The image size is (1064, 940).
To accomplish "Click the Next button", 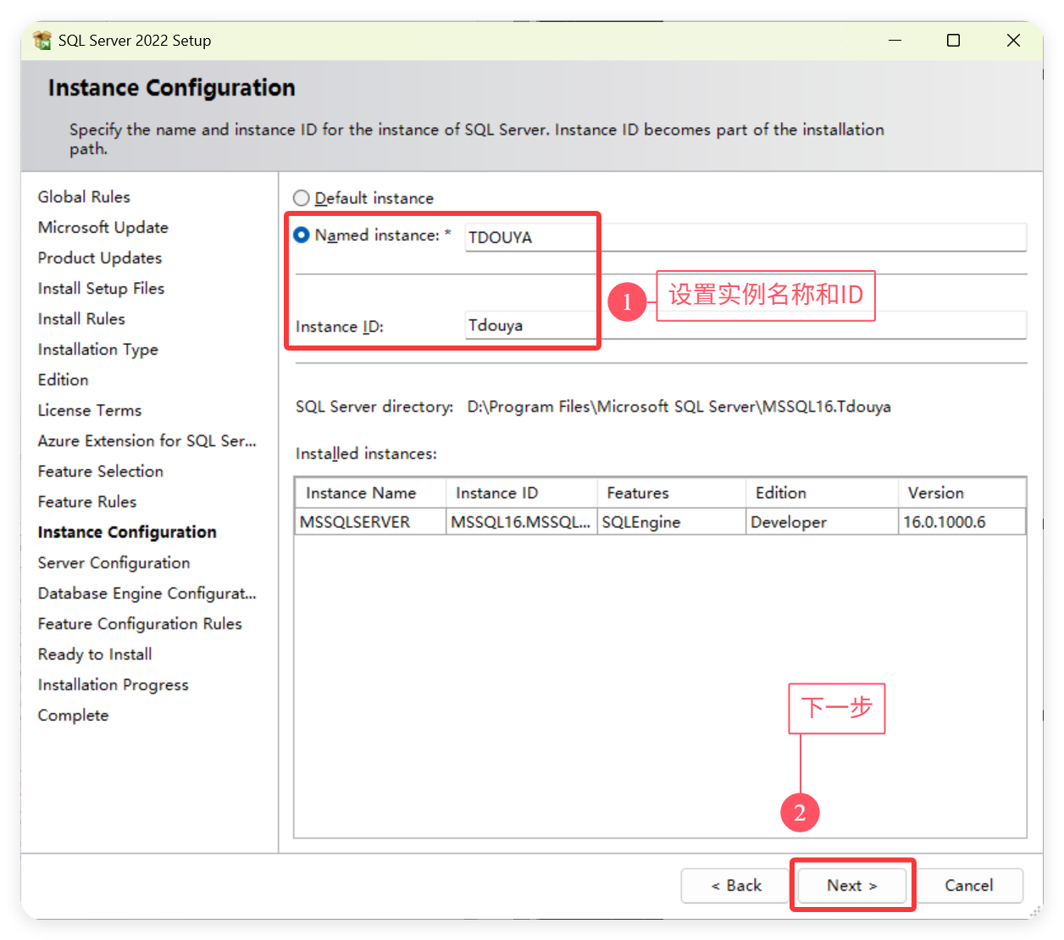I will click(852, 885).
